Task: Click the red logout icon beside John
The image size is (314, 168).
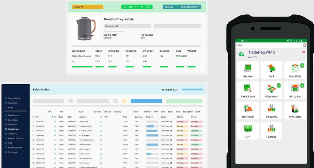Action: click(x=305, y=45)
